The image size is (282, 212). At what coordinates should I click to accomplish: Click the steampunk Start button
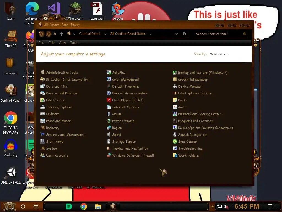pyautogui.click(x=10, y=206)
